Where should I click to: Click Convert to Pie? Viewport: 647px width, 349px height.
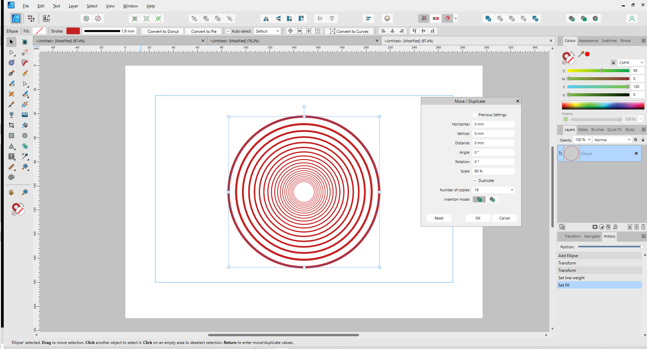204,31
